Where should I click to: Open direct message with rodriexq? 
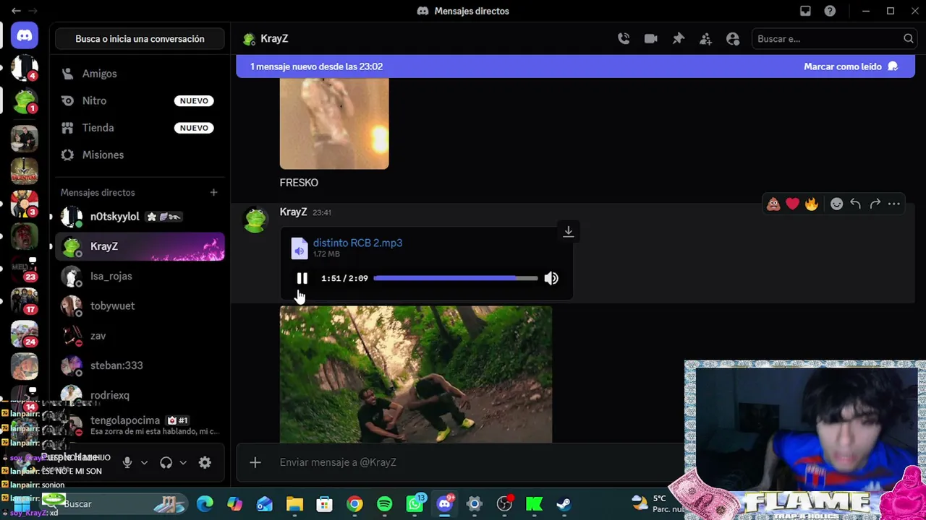tap(140, 395)
